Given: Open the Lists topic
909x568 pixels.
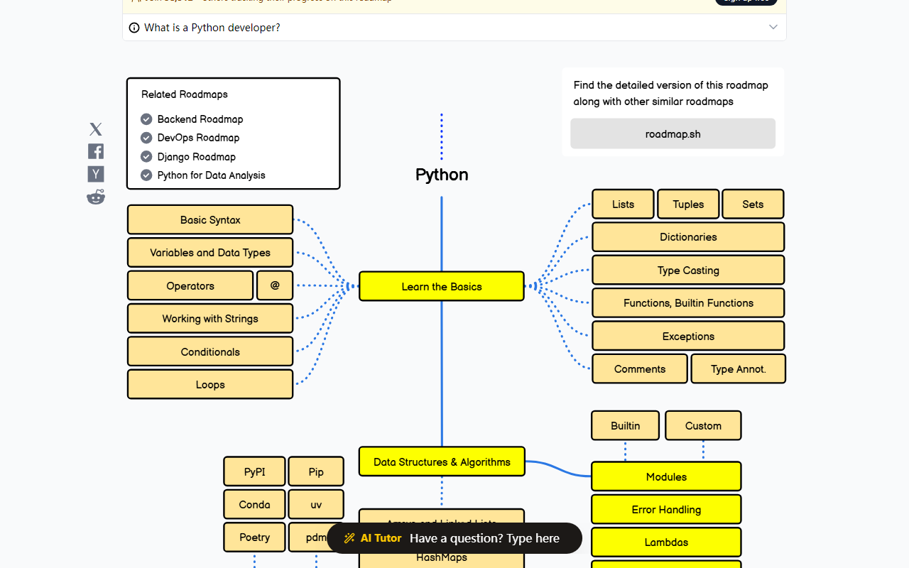Looking at the screenshot, I should click(x=623, y=204).
